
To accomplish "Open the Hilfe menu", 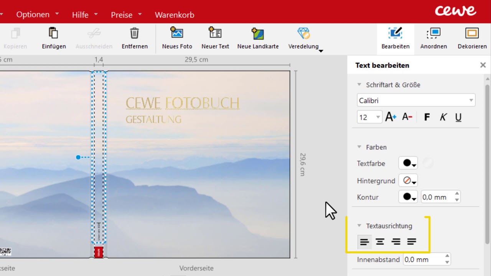I will click(85, 15).
